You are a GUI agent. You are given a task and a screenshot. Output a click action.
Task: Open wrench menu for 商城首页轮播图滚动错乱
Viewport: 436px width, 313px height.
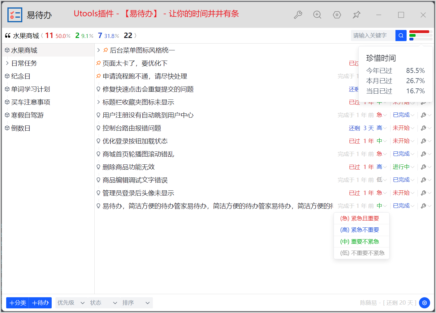[426, 154]
